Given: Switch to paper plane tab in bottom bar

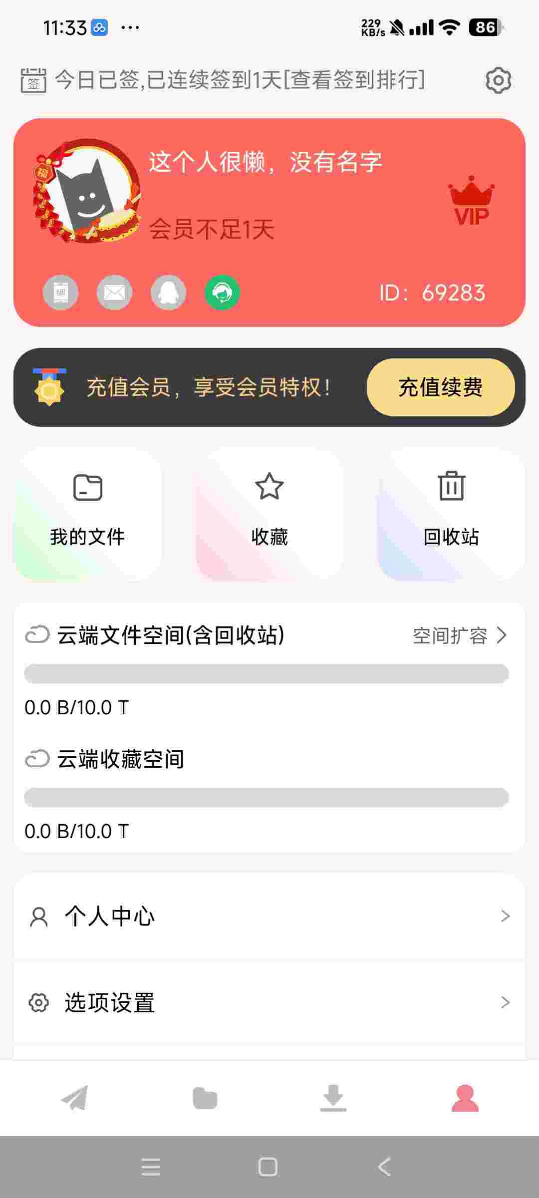Looking at the screenshot, I should click(74, 1098).
